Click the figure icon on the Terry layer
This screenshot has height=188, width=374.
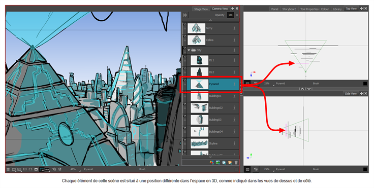coord(234,28)
